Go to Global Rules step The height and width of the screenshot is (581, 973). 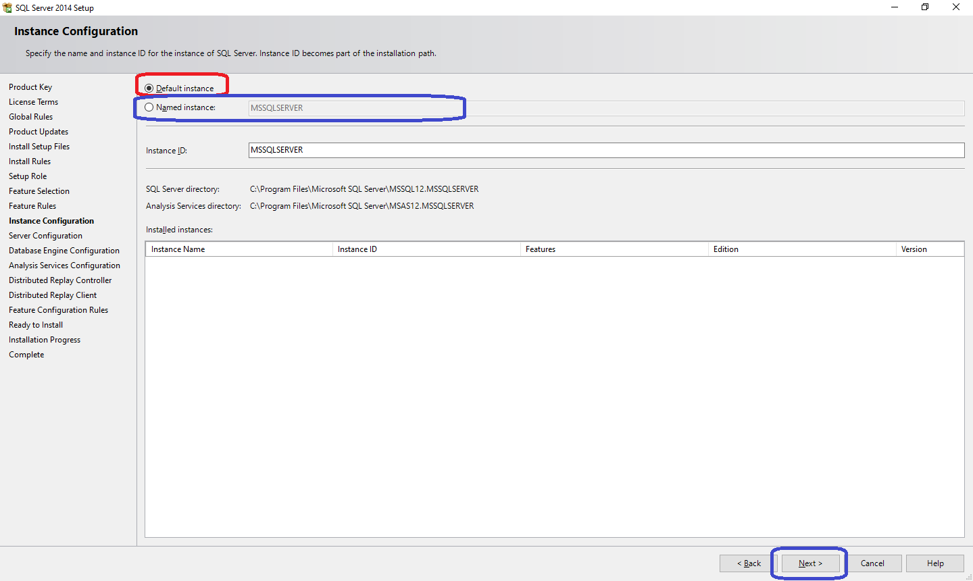(30, 117)
